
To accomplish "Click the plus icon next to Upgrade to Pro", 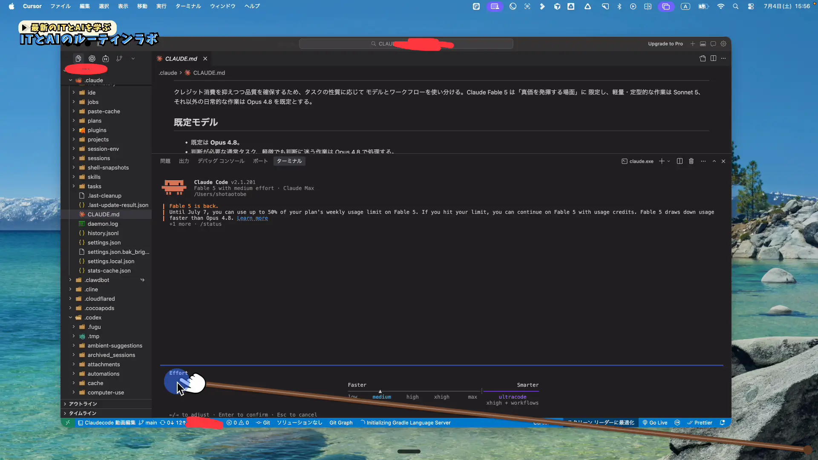I will 693,44.
